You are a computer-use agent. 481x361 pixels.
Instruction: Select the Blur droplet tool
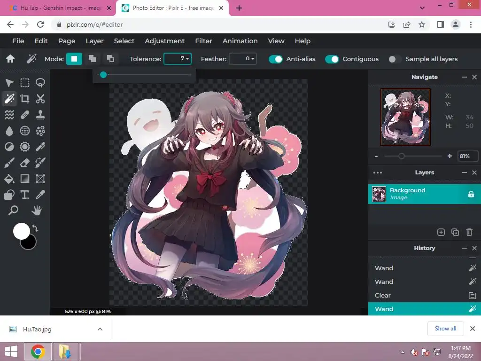tap(9, 131)
